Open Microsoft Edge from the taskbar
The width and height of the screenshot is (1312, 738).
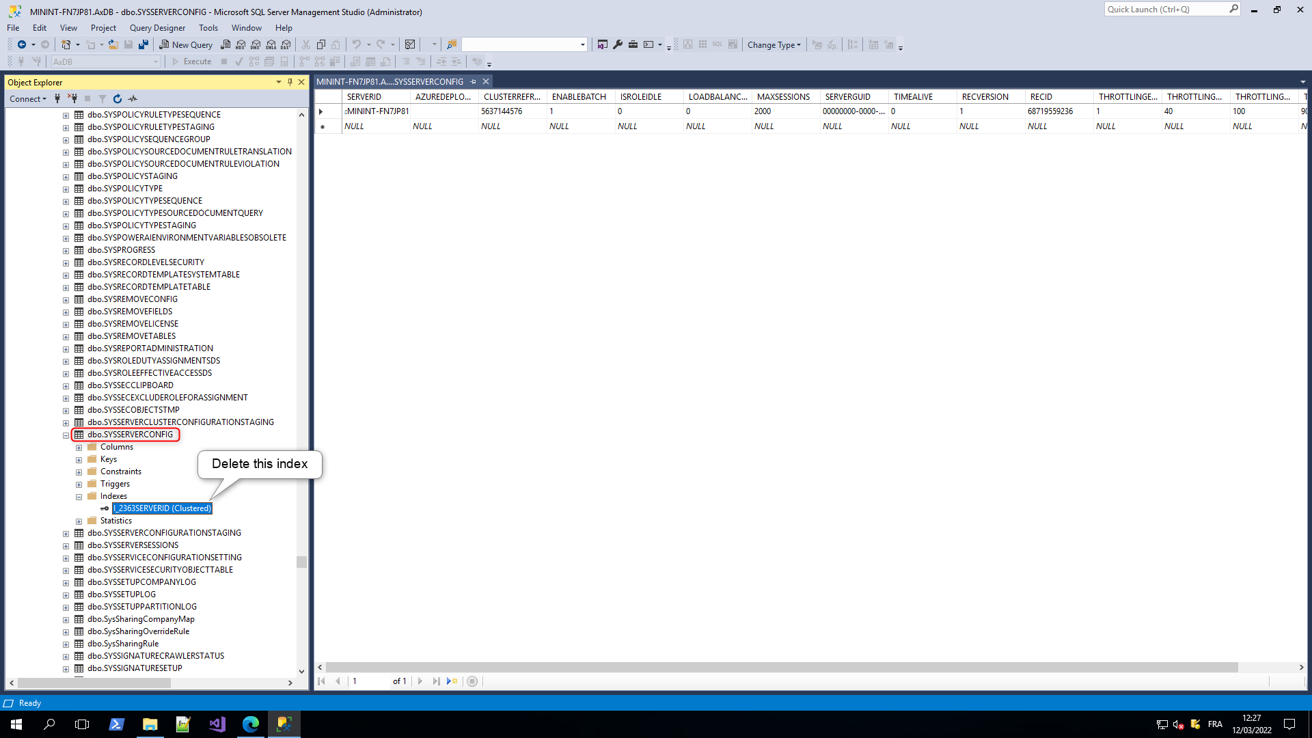click(251, 724)
